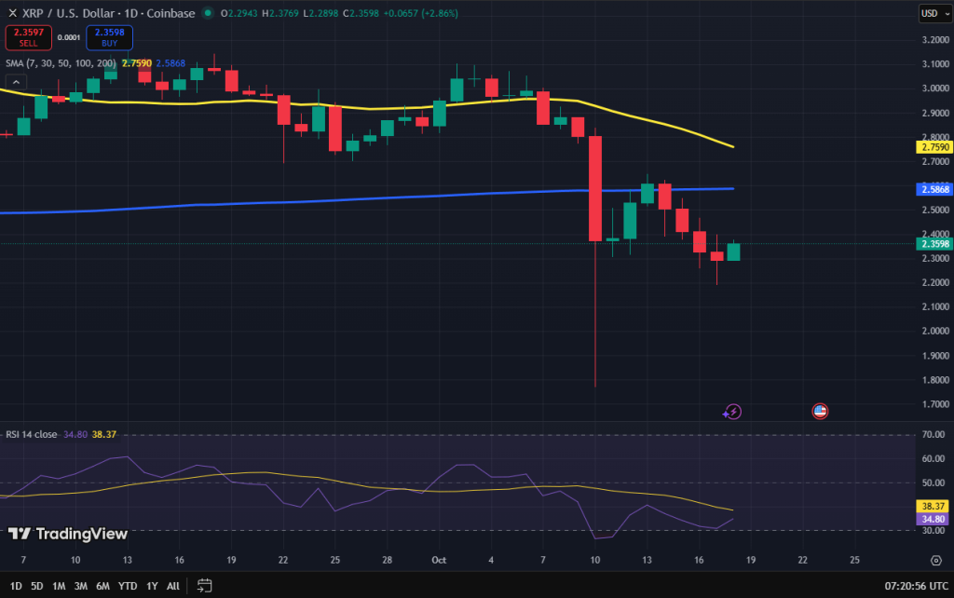Click the +0.0657 (+2.86%) change value
The image size is (954, 598).
pyautogui.click(x=421, y=13)
